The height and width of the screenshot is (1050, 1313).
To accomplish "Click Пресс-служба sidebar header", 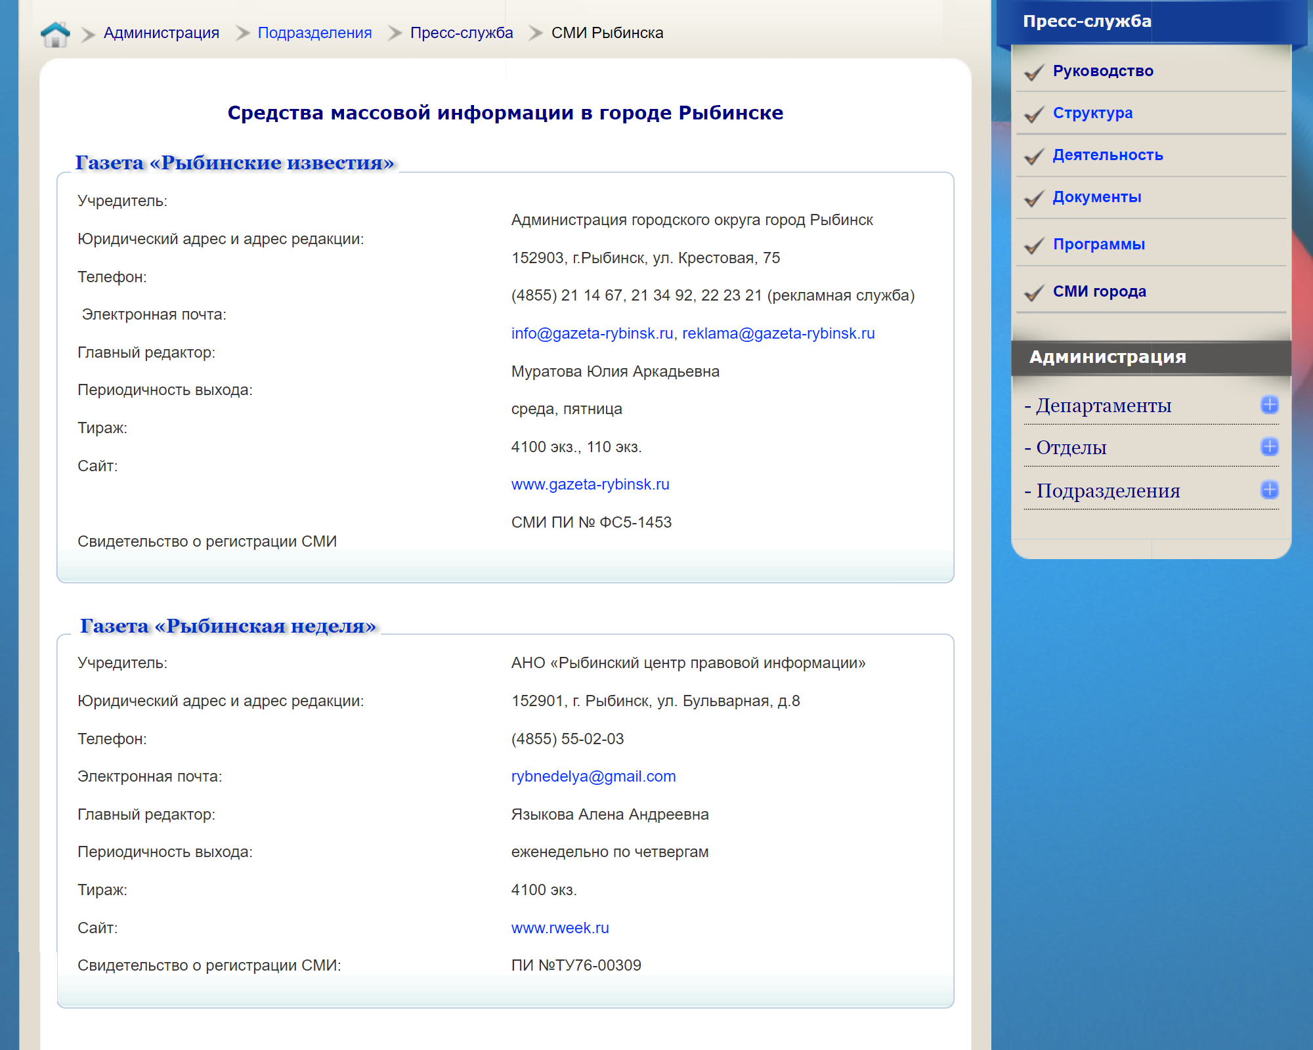I will (1087, 21).
